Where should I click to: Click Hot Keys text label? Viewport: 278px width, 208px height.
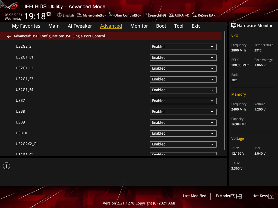(x=260, y=196)
